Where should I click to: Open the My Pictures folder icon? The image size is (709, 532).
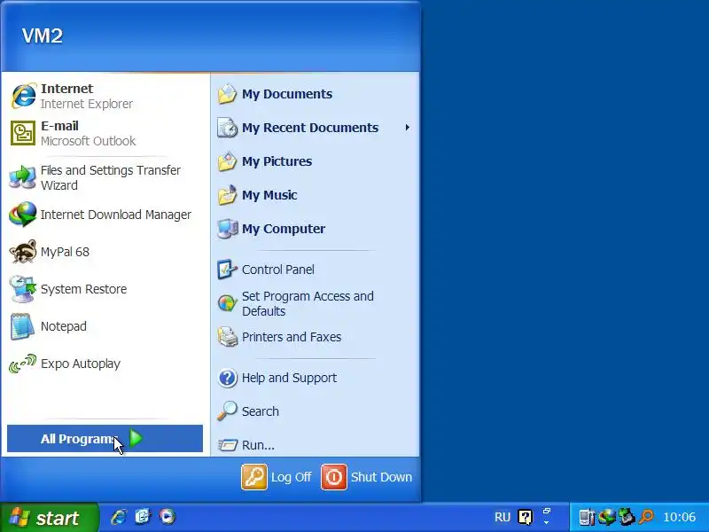tap(227, 161)
